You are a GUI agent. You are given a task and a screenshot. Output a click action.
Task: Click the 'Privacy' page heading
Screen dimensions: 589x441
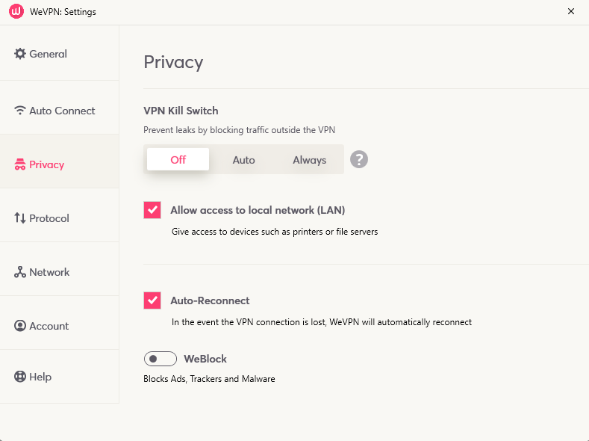pos(173,62)
